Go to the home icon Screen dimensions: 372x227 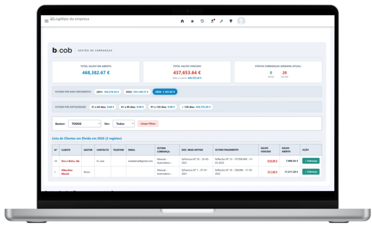[182, 21]
